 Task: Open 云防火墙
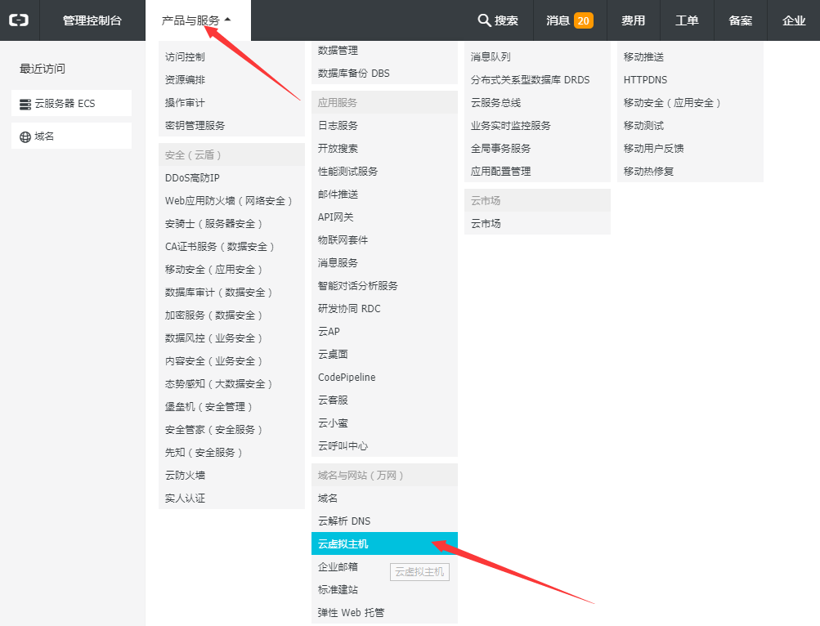[x=185, y=476]
